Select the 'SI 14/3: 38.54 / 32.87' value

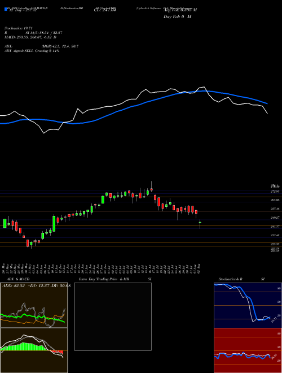44,33
